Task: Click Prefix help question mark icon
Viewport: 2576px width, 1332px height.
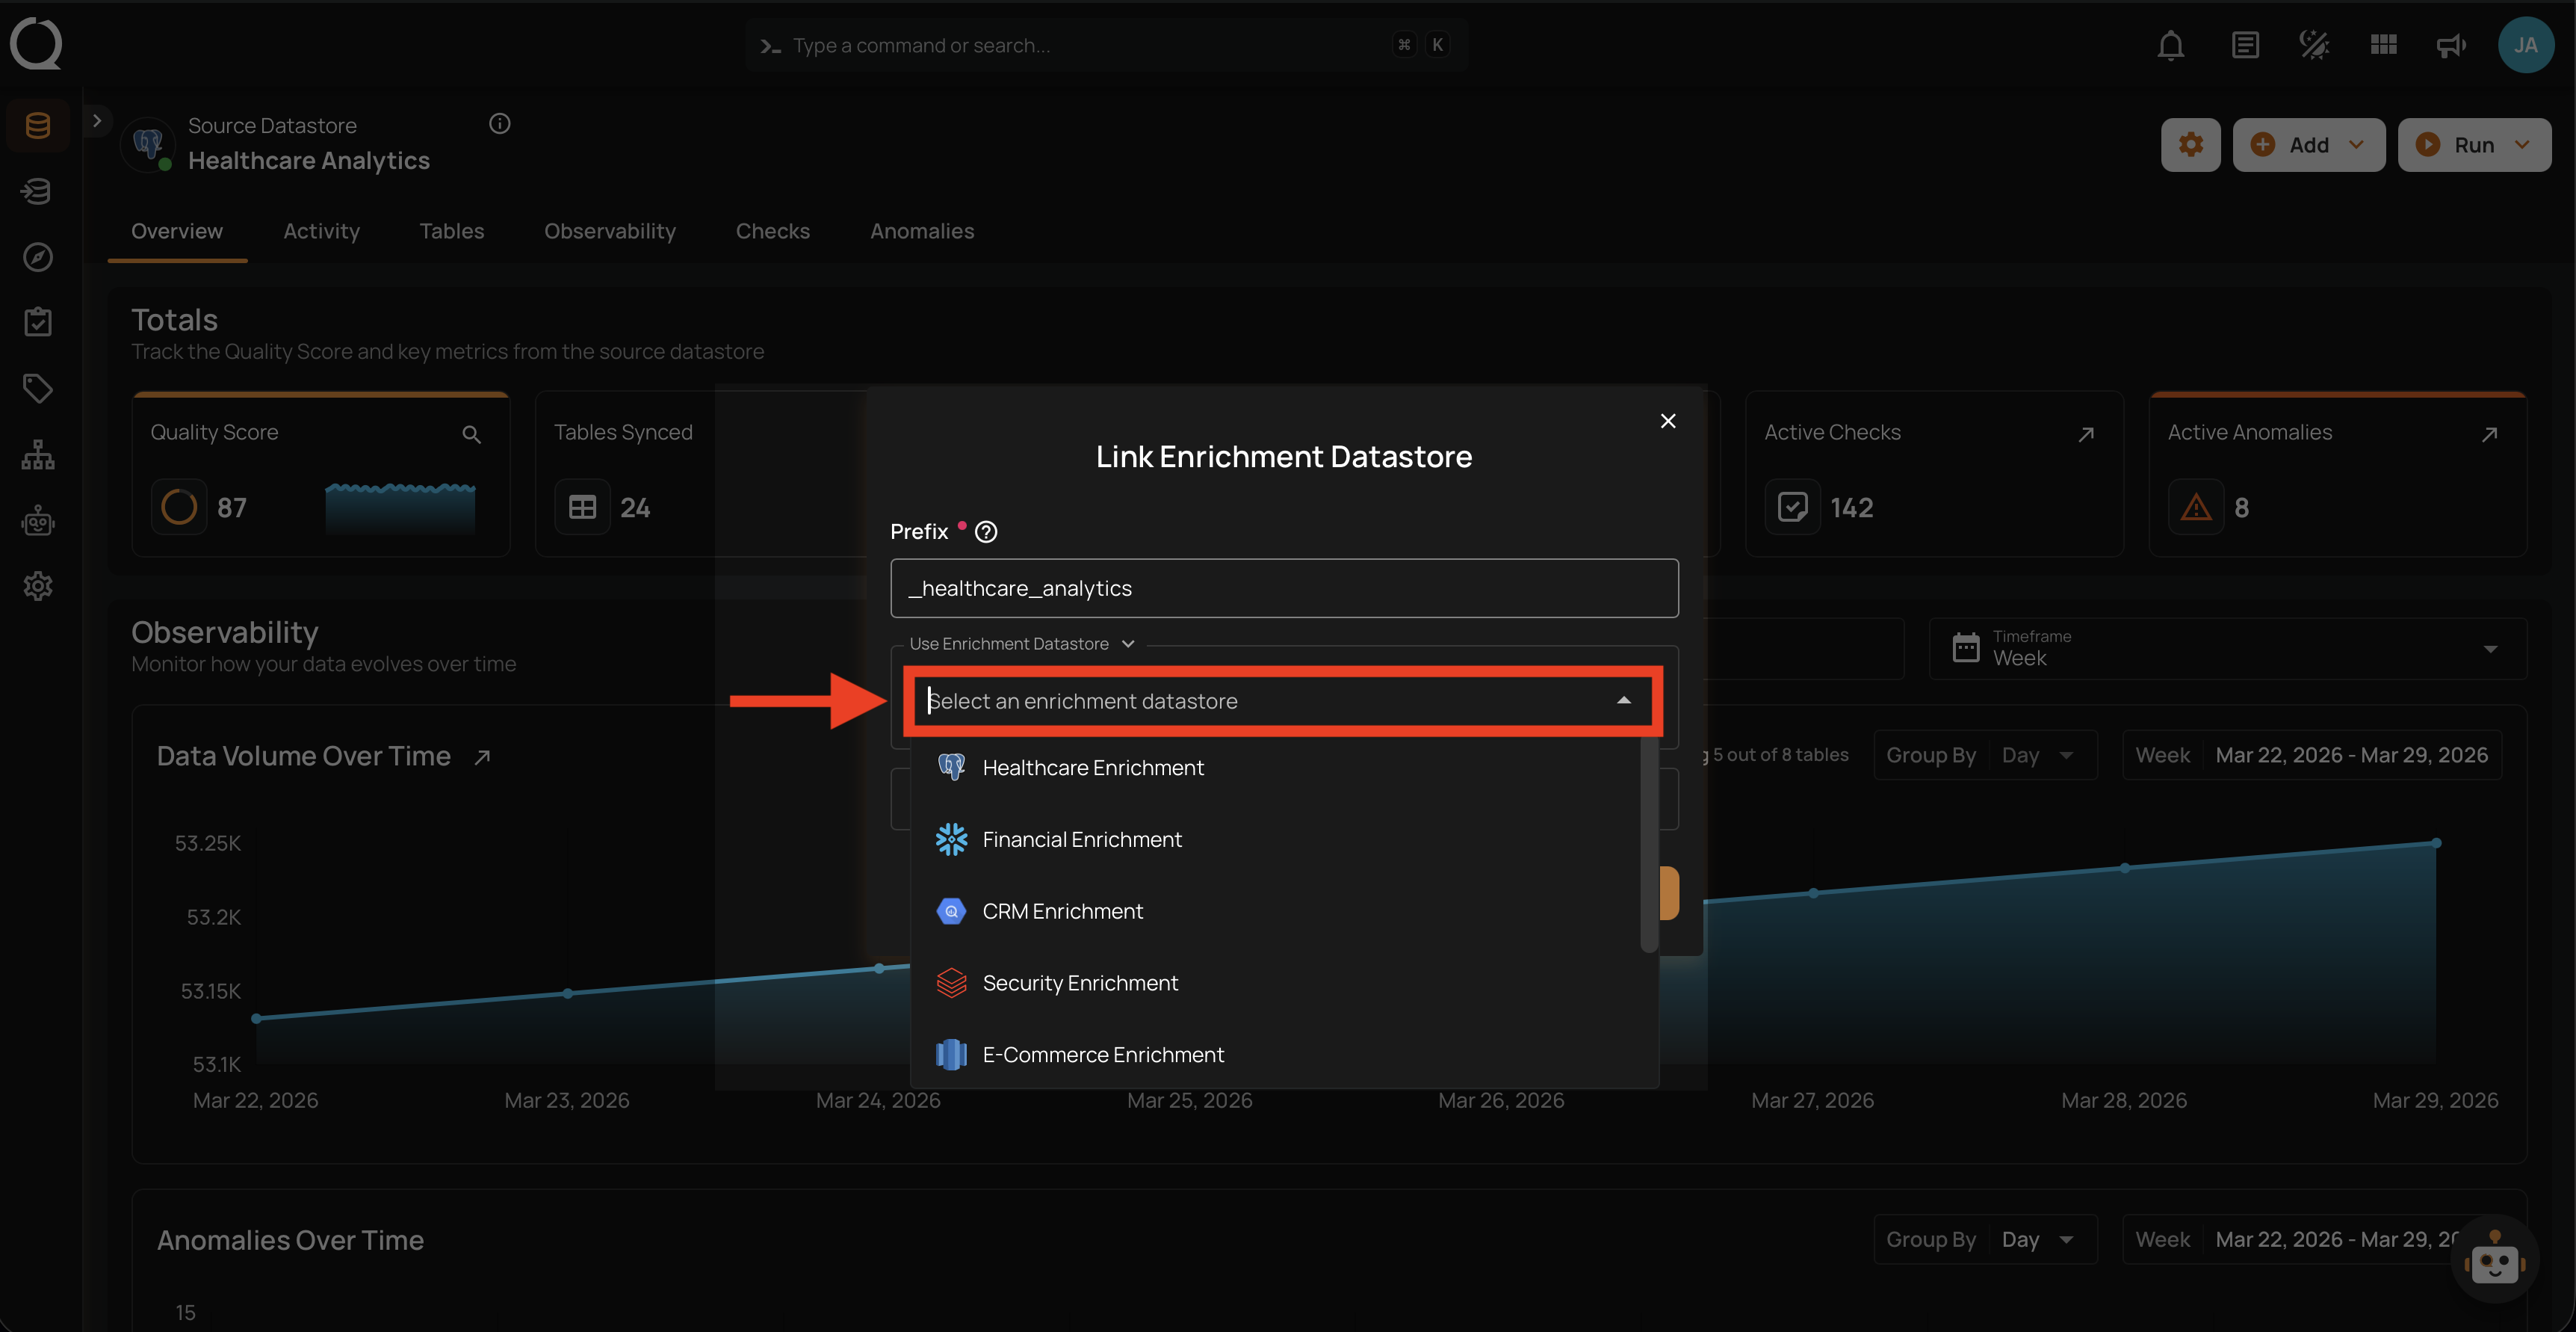Action: pyautogui.click(x=986, y=531)
